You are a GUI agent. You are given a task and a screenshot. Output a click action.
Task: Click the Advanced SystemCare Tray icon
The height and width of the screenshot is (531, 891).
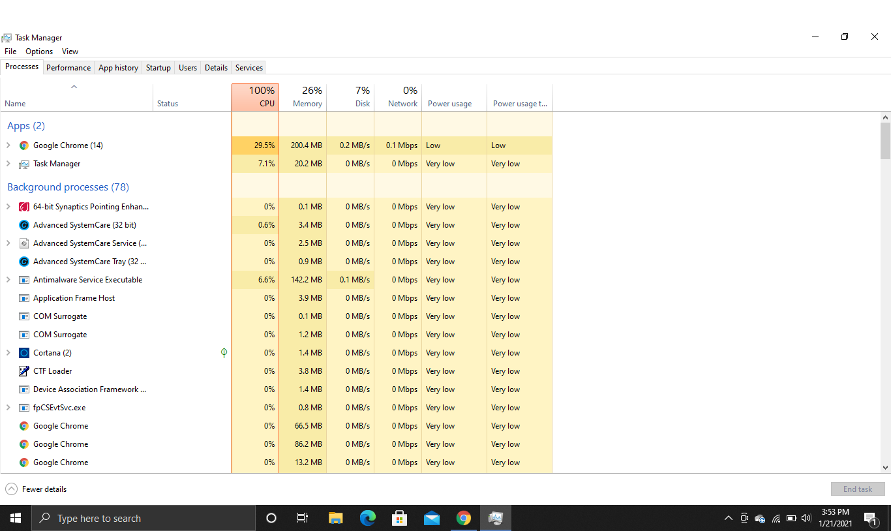click(24, 262)
